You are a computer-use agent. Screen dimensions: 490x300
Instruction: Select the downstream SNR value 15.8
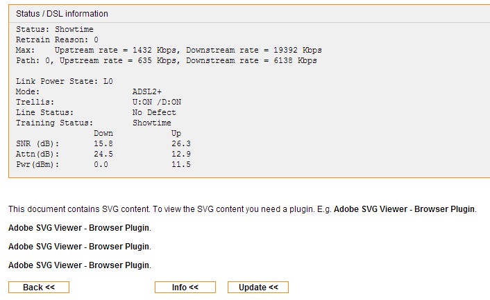[x=103, y=143]
